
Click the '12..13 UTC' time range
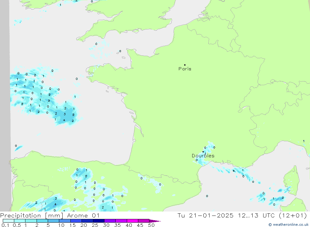click(256, 215)
